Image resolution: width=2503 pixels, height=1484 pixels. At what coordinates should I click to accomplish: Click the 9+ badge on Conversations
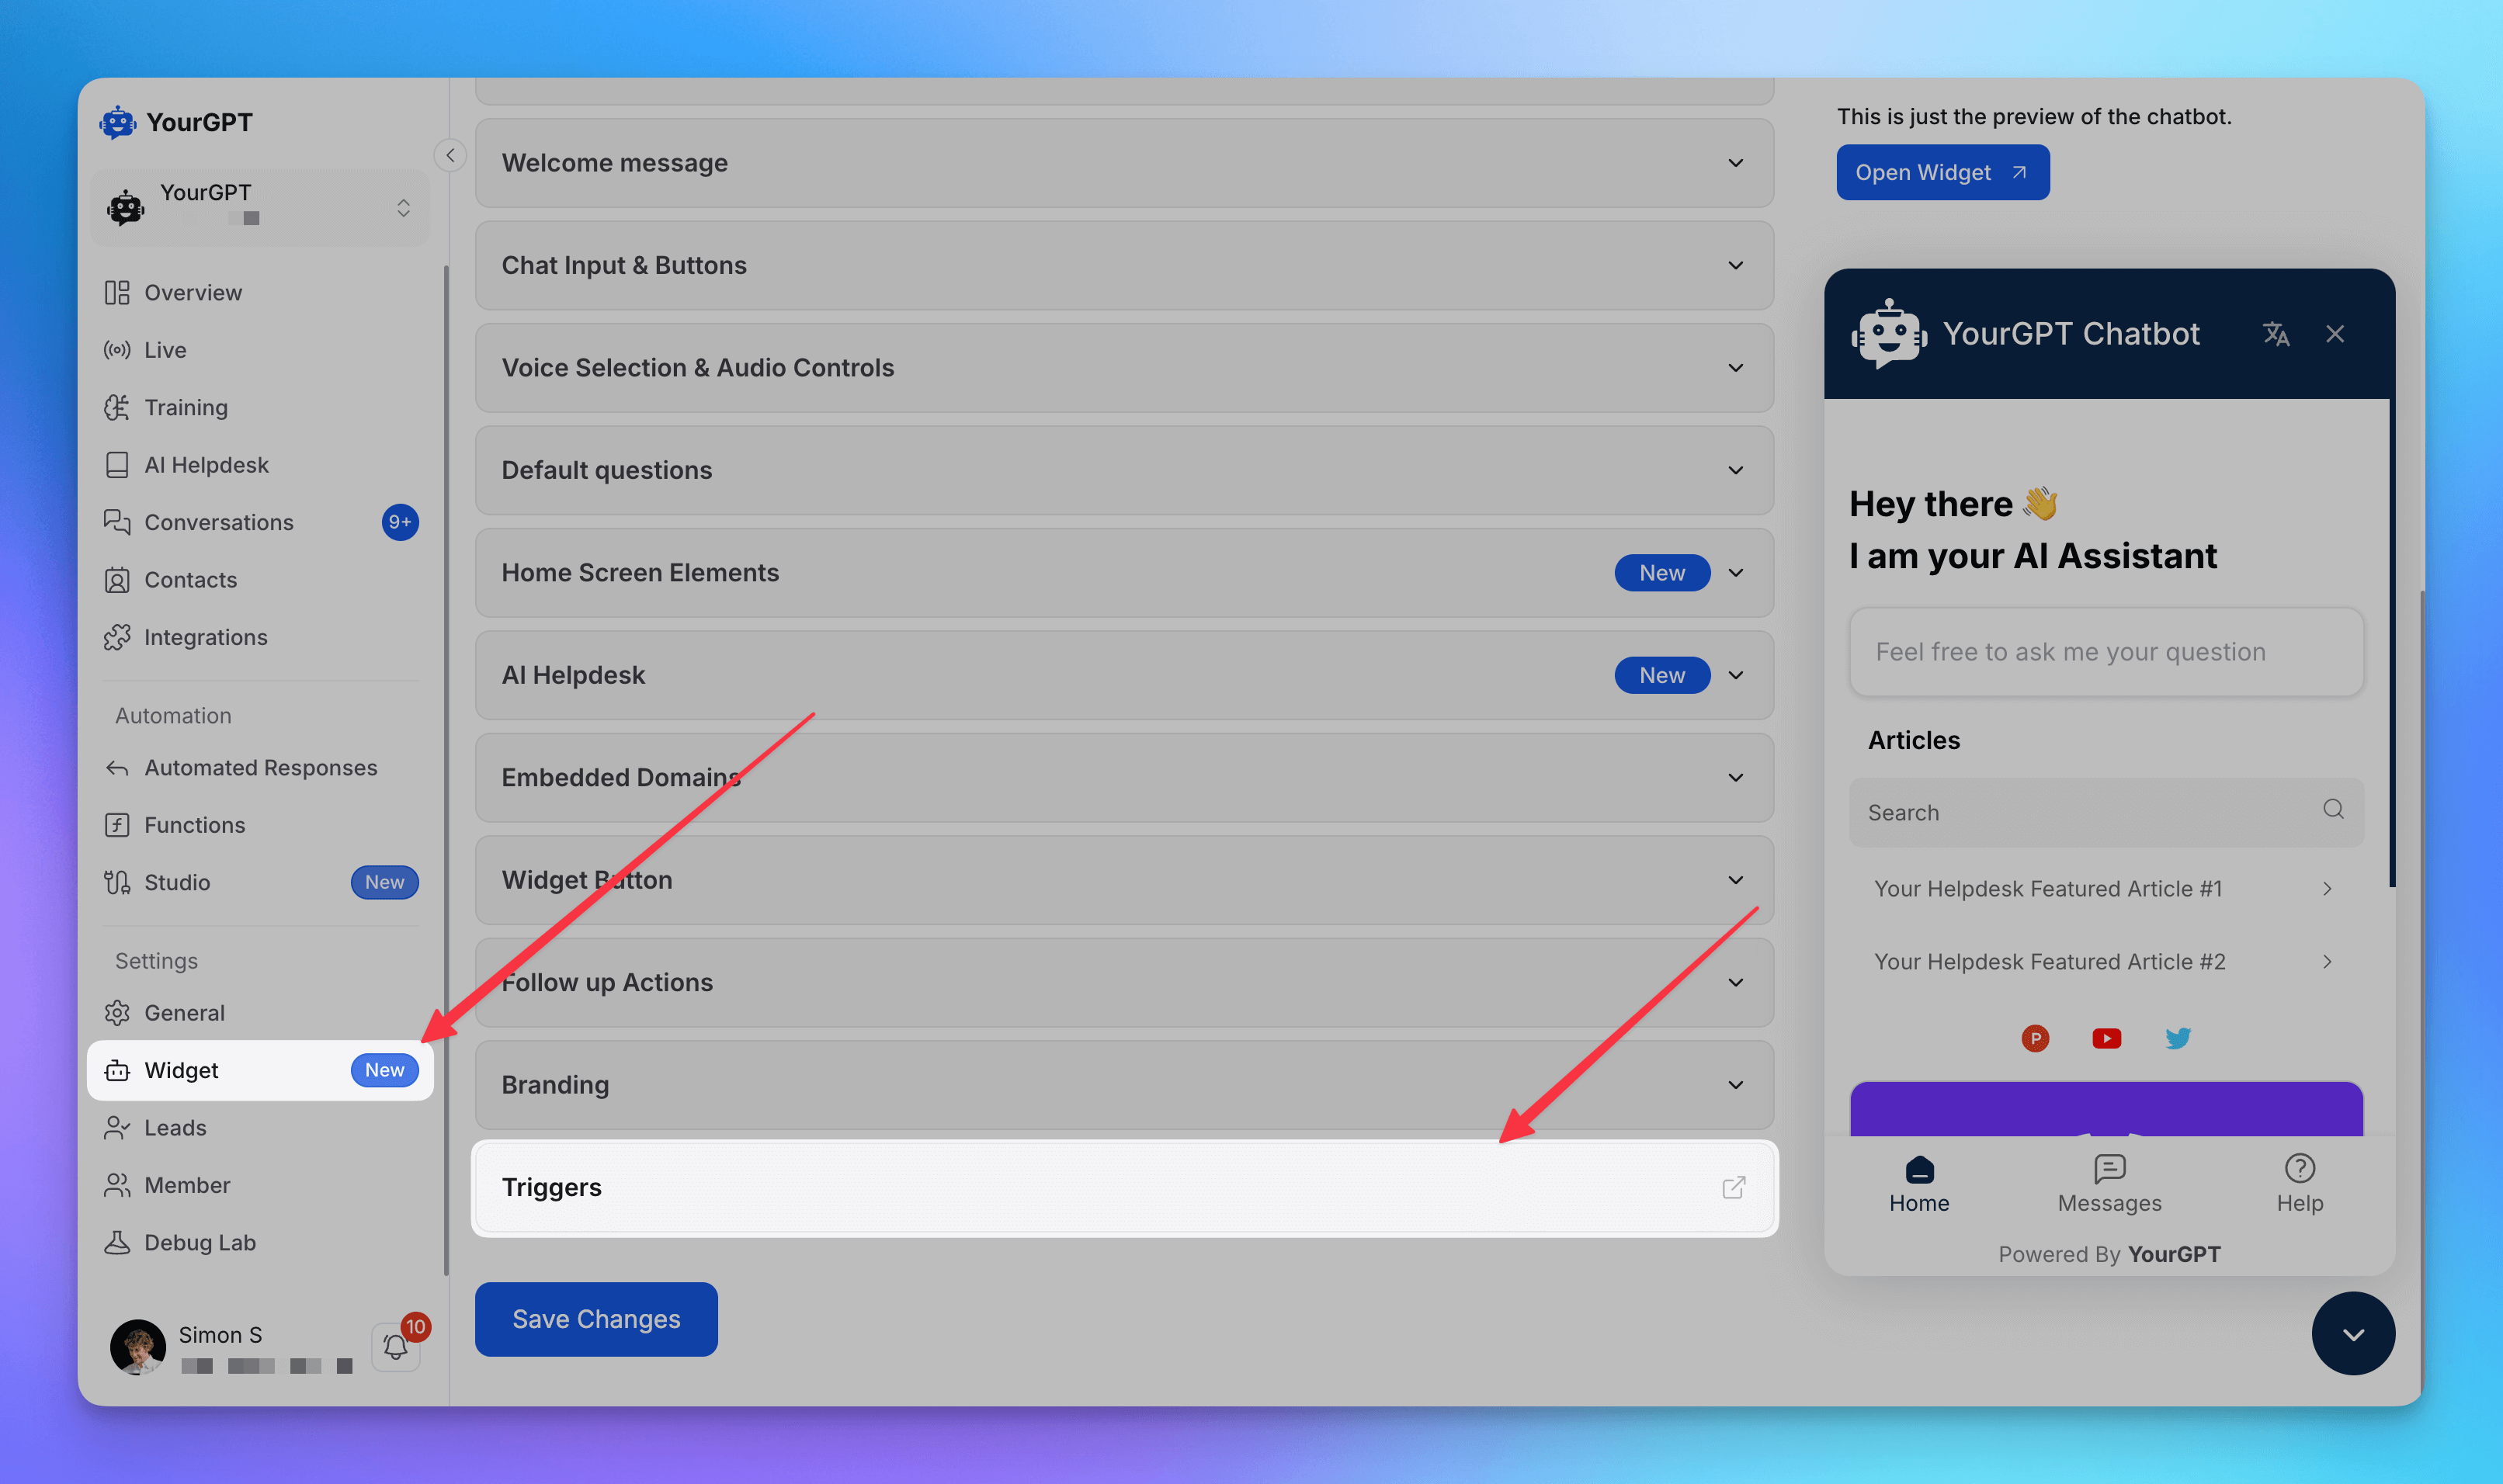pyautogui.click(x=400, y=522)
